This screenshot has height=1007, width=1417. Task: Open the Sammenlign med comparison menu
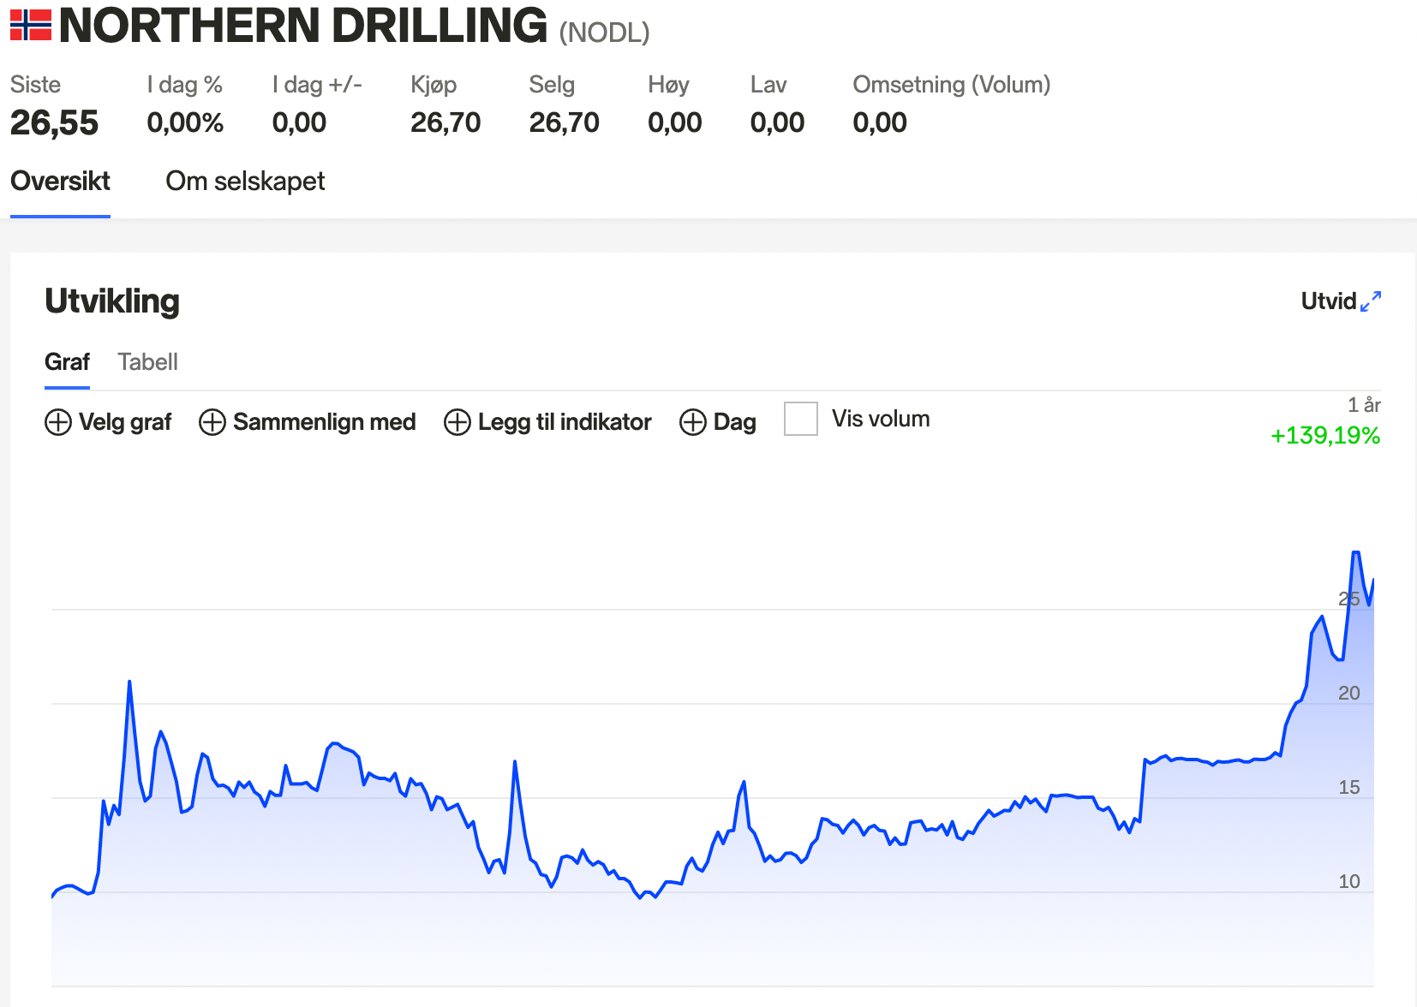click(x=308, y=422)
